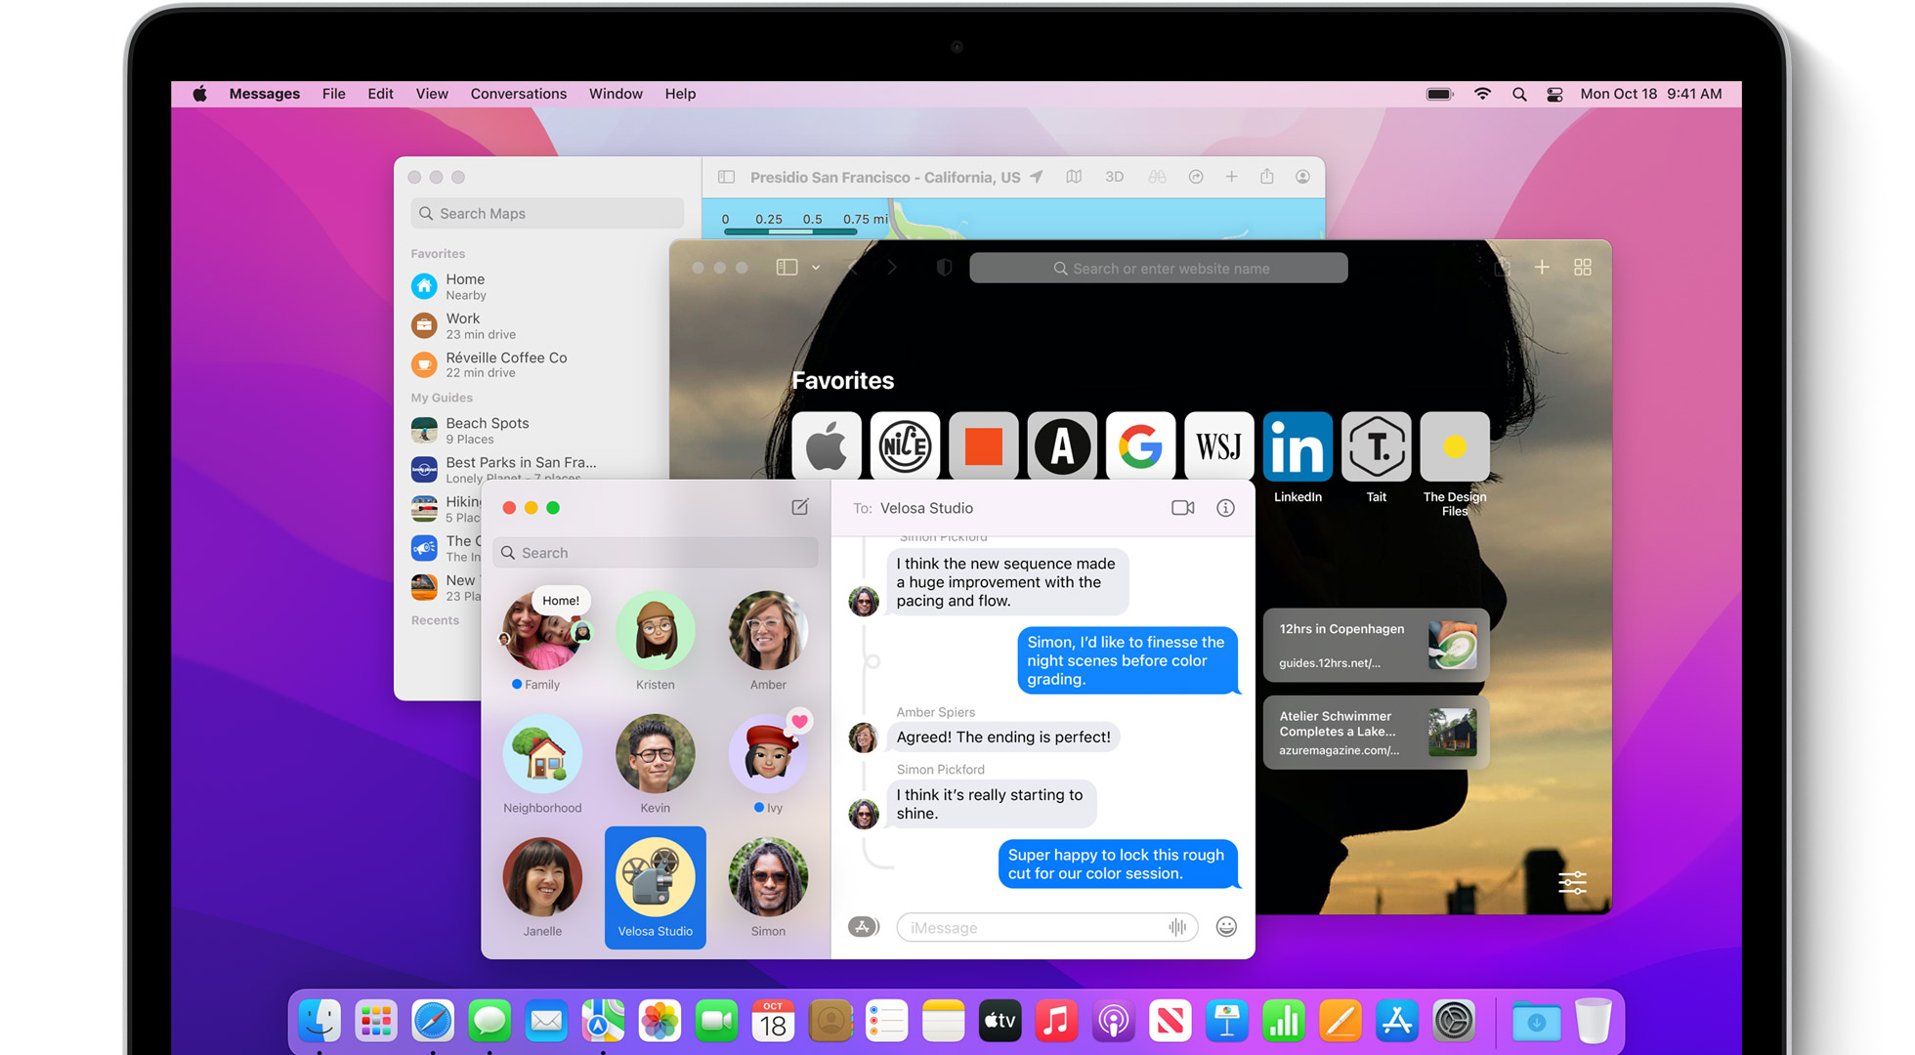Open Safari start page customization settings
This screenshot has width=1915, height=1055.
(1572, 883)
